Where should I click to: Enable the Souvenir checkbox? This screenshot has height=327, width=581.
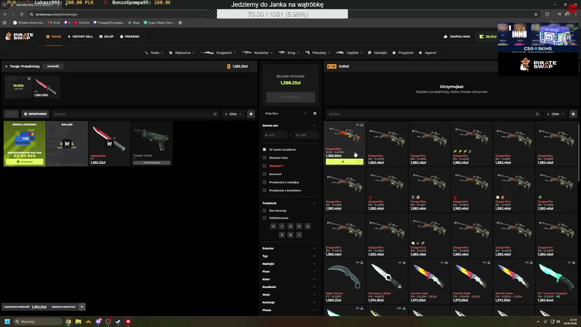265,174
